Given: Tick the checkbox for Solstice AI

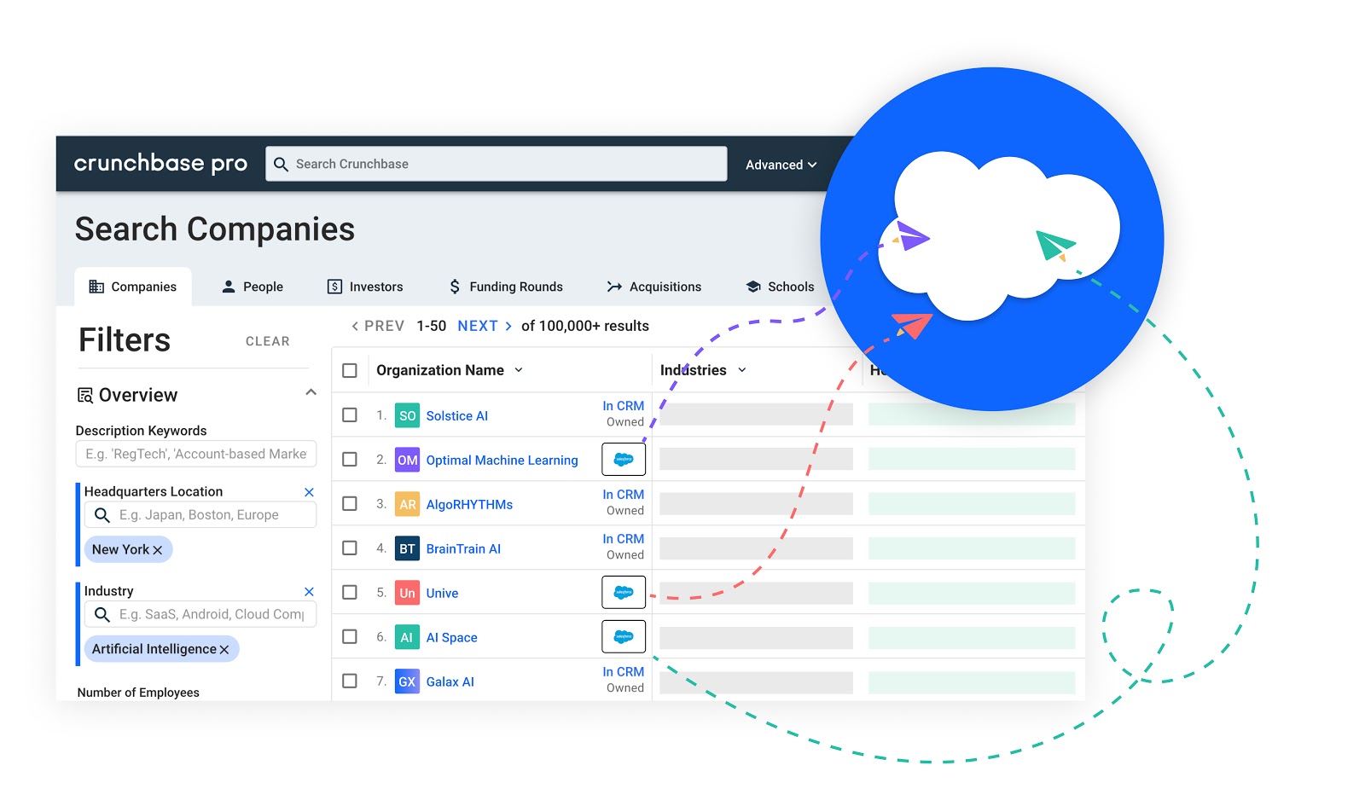Looking at the screenshot, I should point(350,415).
